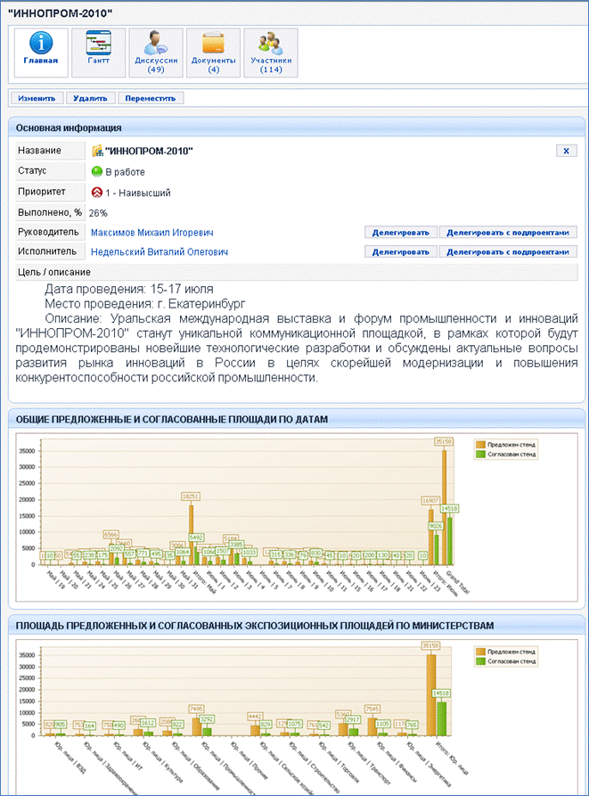Click the Участники (114) label

(271, 64)
